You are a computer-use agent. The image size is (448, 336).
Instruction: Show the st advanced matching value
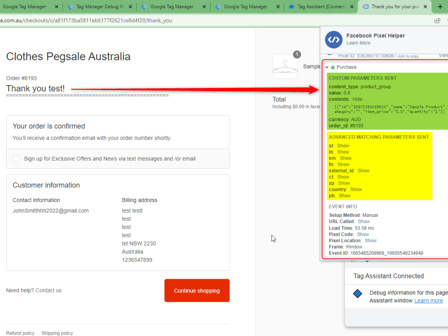[343, 146]
